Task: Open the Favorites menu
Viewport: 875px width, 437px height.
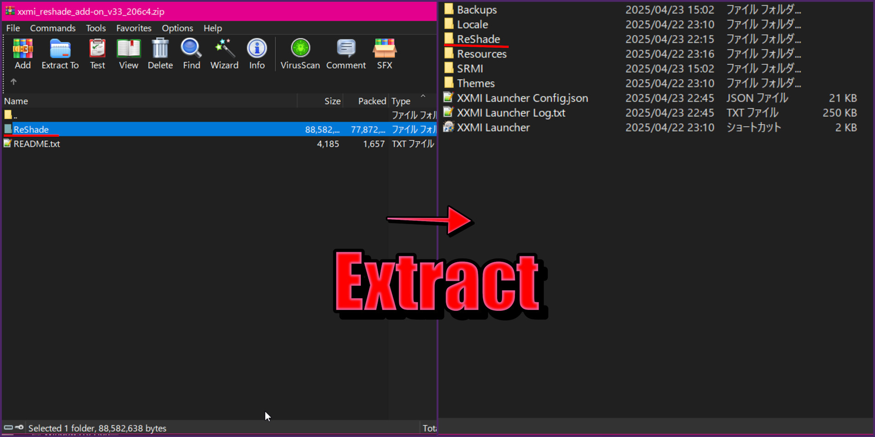Action: pos(134,28)
